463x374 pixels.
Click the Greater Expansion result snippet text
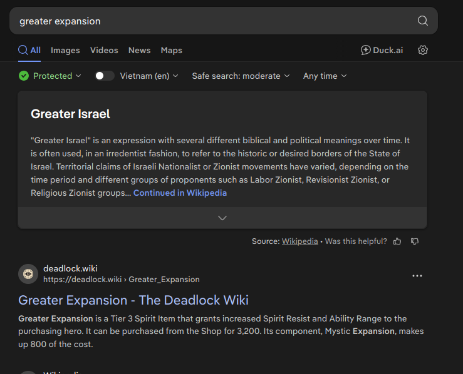click(x=221, y=331)
